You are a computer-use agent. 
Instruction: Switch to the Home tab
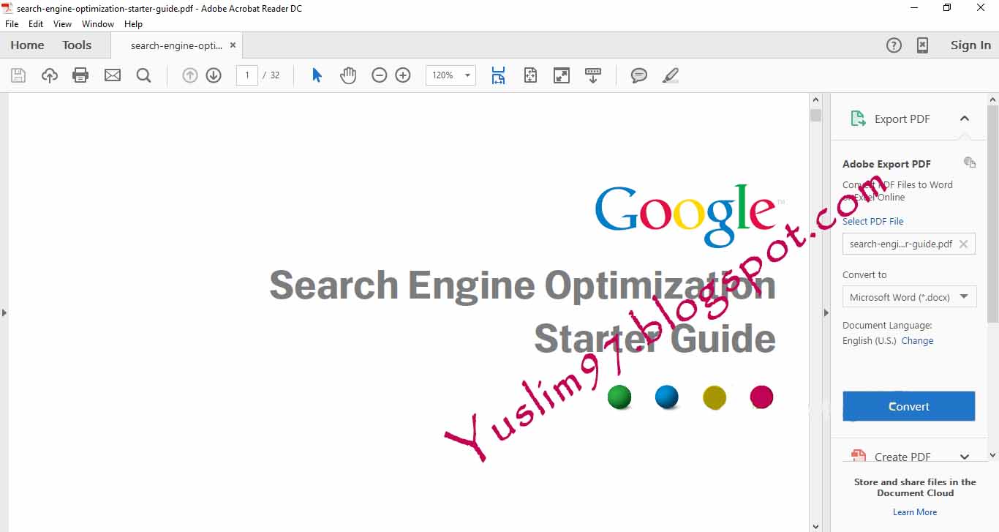coord(27,45)
